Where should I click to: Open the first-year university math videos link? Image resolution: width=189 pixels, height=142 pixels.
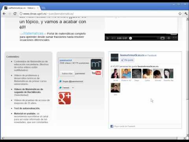[x=30, y=80]
